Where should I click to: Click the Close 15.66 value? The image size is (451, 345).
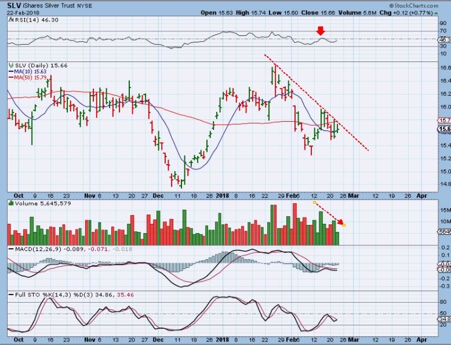(318, 13)
